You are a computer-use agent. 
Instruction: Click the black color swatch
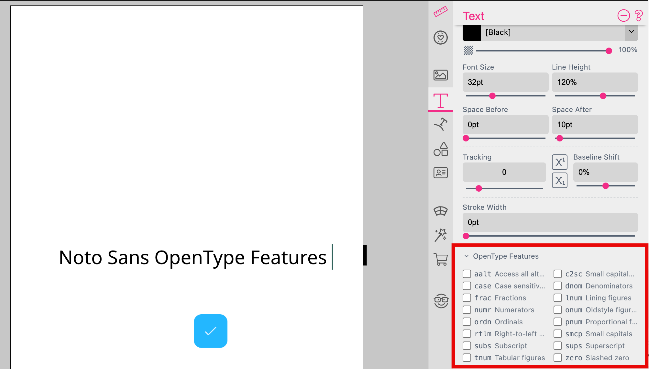[x=472, y=33]
